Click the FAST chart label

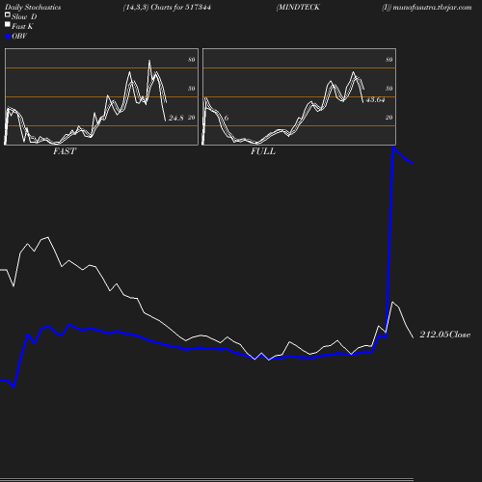[x=65, y=151]
